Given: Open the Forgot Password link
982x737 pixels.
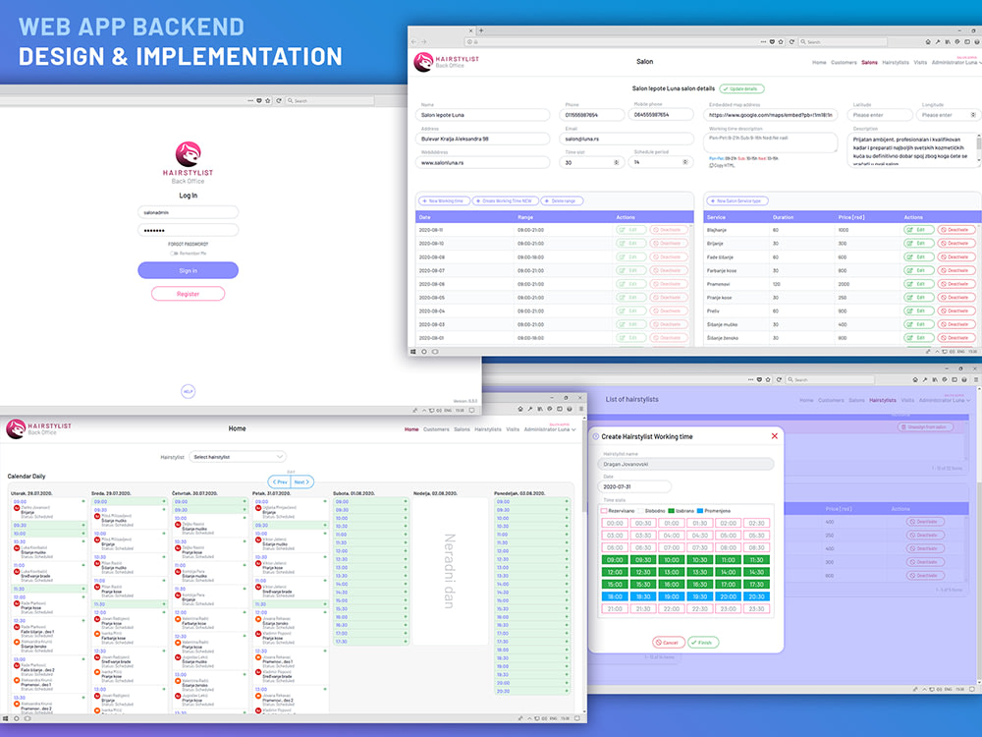Looking at the screenshot, I should tap(188, 244).
